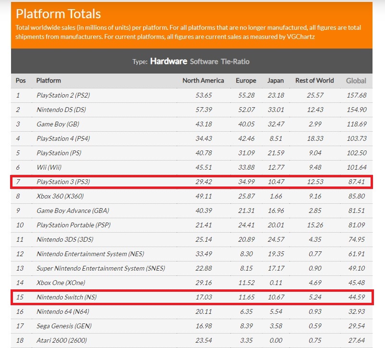Select the Hardware type tab
The width and height of the screenshot is (385, 348).
pyautogui.click(x=168, y=62)
